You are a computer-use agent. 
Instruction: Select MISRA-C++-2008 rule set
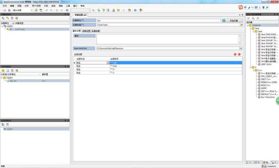click(269, 82)
